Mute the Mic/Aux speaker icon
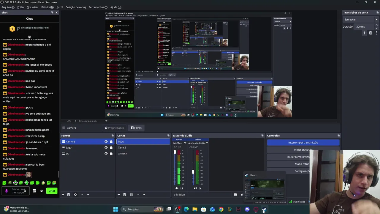Viewport: 380px width, 214px height. [177, 188]
